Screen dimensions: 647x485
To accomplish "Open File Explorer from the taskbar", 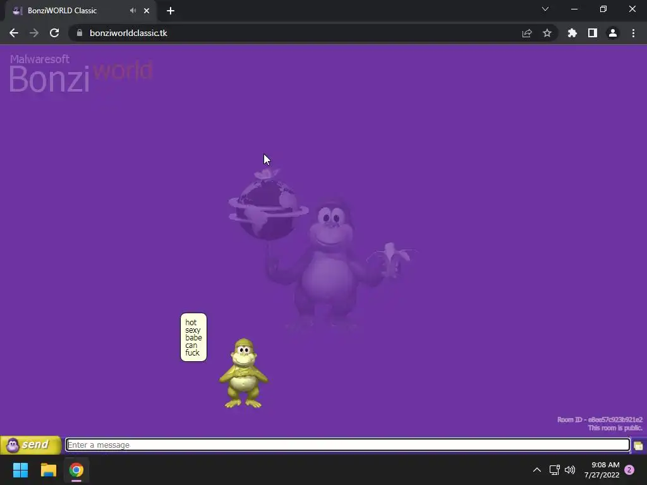I will 49,470.
